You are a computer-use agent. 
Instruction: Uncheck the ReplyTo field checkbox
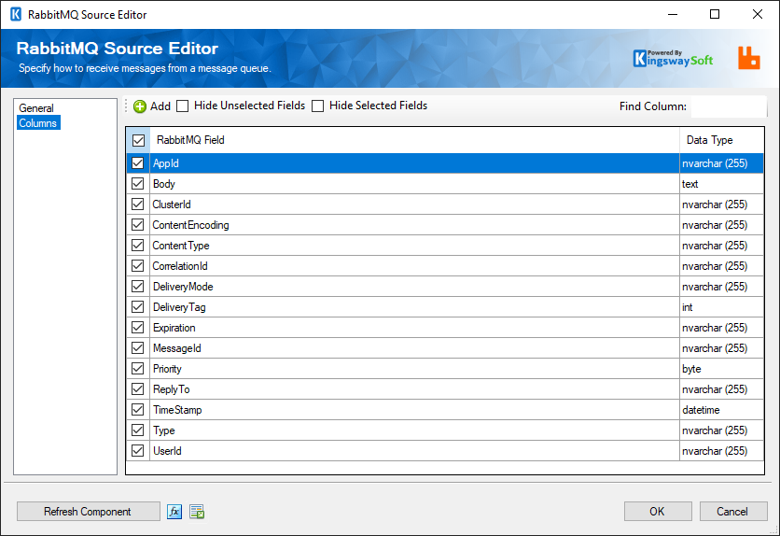point(138,389)
